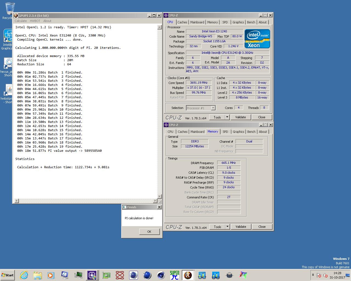
Task: Open the Super Pi taskbar icon
Action: pyautogui.click(x=174, y=275)
